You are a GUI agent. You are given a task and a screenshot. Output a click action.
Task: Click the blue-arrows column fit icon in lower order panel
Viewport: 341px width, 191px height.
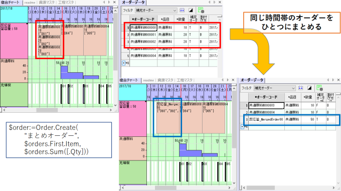tap(301, 88)
